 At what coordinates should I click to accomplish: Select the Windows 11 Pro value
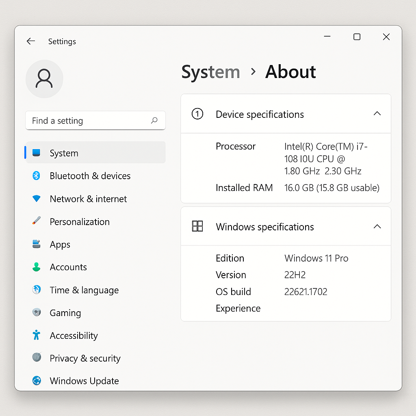(x=316, y=258)
